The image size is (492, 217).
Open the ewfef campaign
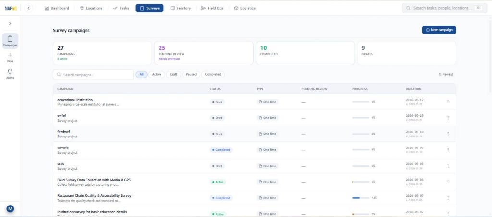(x=61, y=116)
